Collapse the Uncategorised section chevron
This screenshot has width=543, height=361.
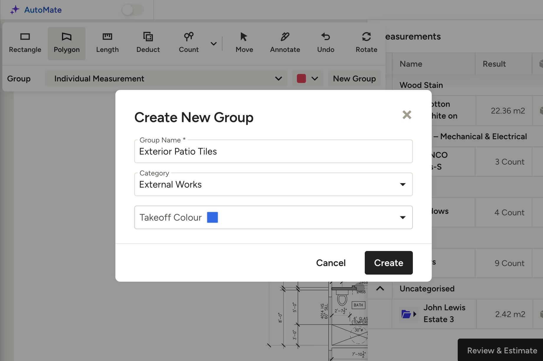click(380, 288)
